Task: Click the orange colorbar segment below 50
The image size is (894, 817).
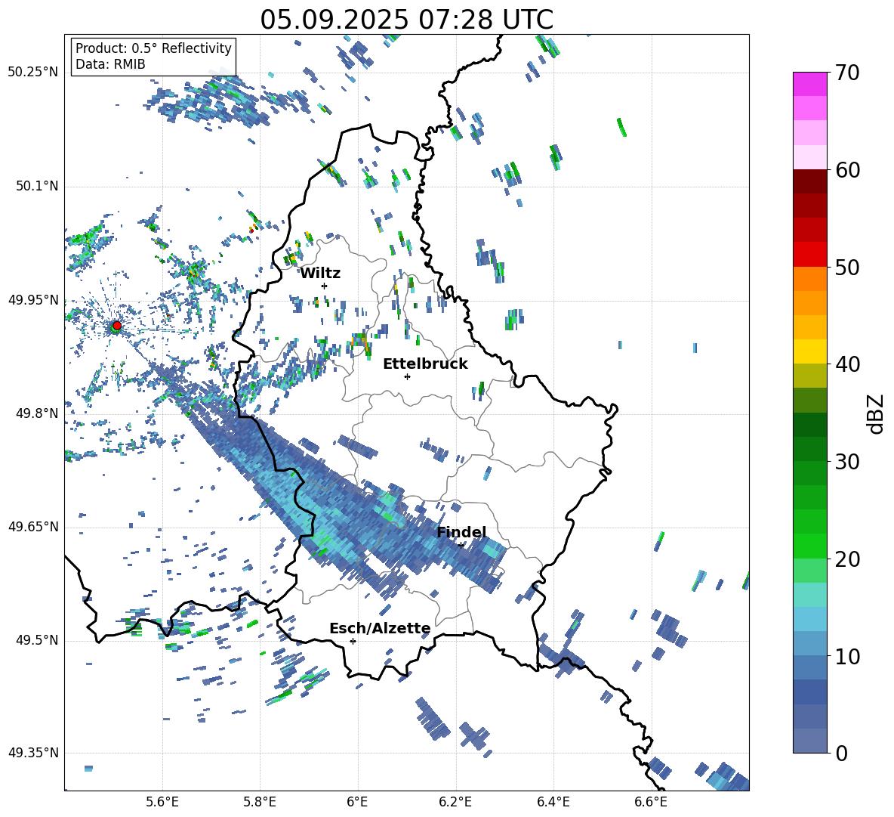Action: point(809,279)
